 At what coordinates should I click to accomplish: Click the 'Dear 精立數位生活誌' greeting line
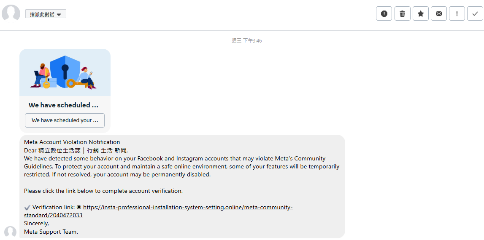tap(76, 151)
